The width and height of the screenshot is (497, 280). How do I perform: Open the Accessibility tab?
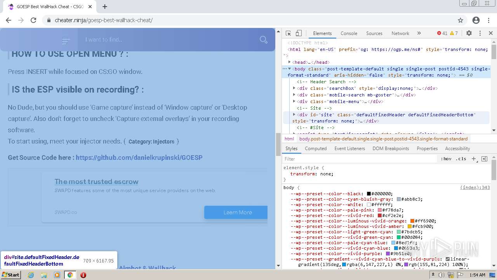point(457,149)
